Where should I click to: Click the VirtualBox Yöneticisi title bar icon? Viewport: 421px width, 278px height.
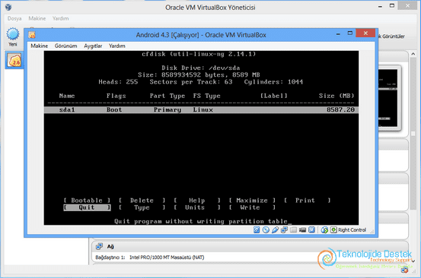point(8,7)
